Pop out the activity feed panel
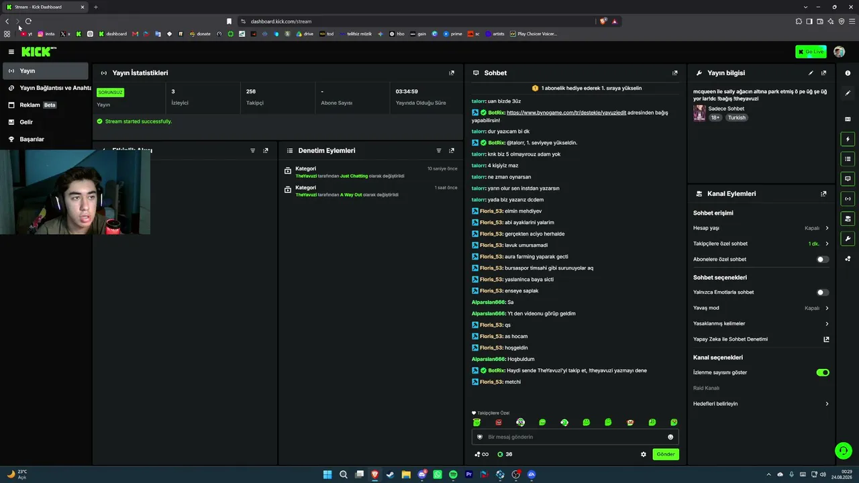Screen dimensions: 859x483 (x=266, y=150)
